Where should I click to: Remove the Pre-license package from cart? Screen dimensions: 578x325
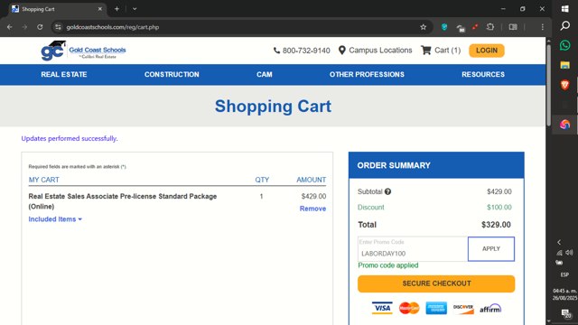(x=312, y=209)
